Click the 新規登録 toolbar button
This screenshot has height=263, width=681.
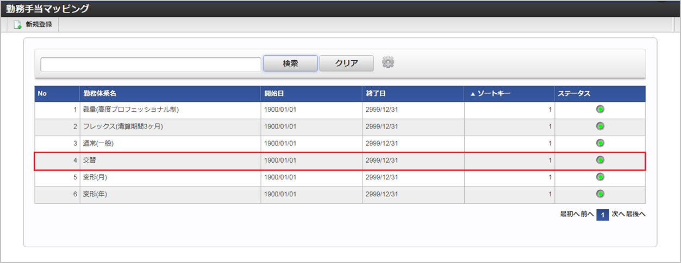tap(33, 24)
